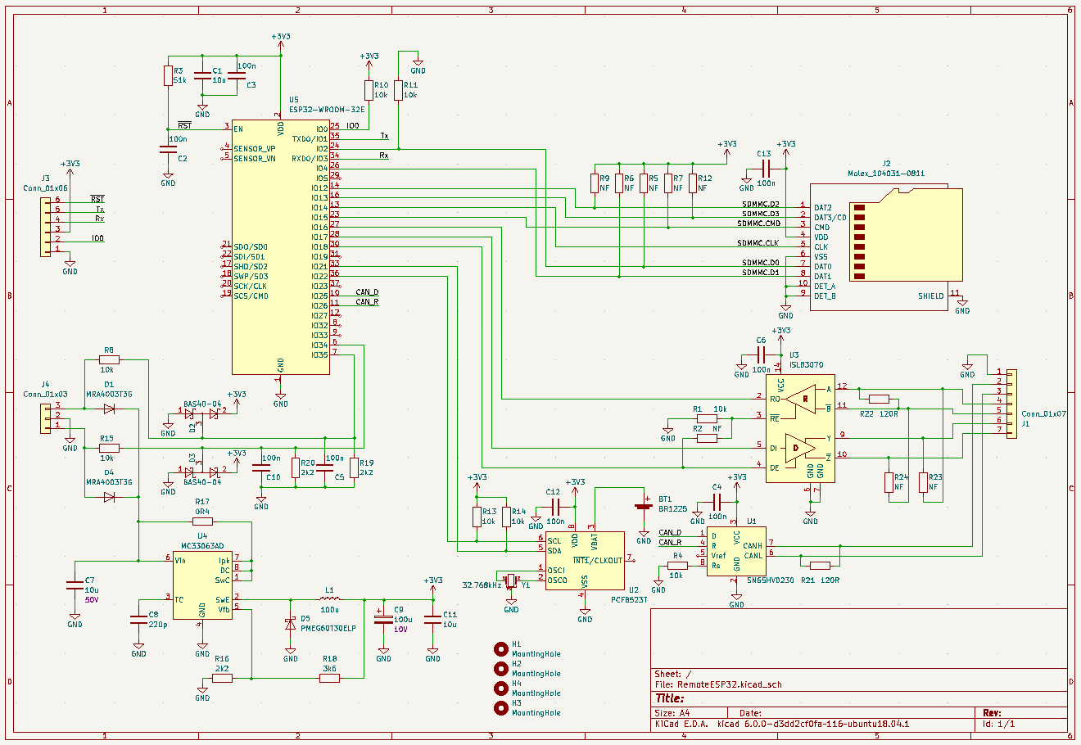
Task: Click the J4 Conn_01x03 connector
Action: (x=45, y=416)
